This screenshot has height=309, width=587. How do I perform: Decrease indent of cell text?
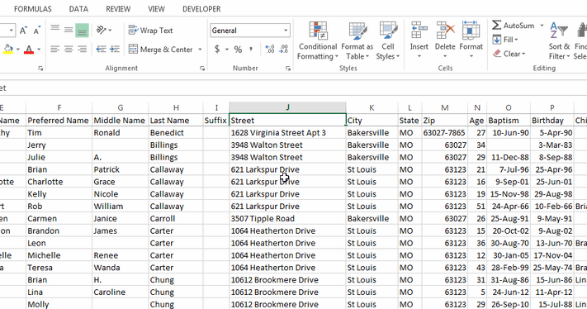coord(101,50)
